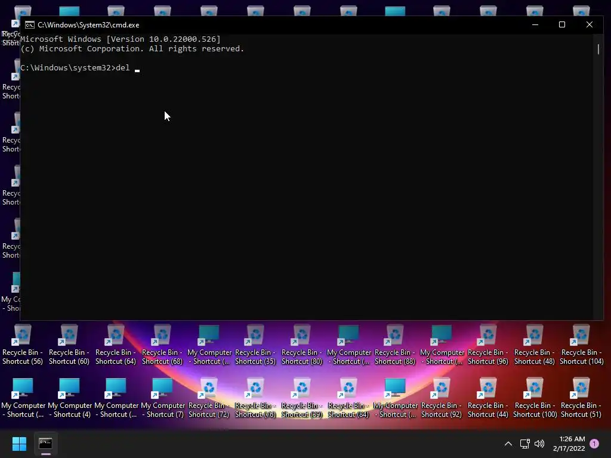This screenshot has height=458, width=611.
Task: Show hidden system tray icons
Action: click(508, 444)
